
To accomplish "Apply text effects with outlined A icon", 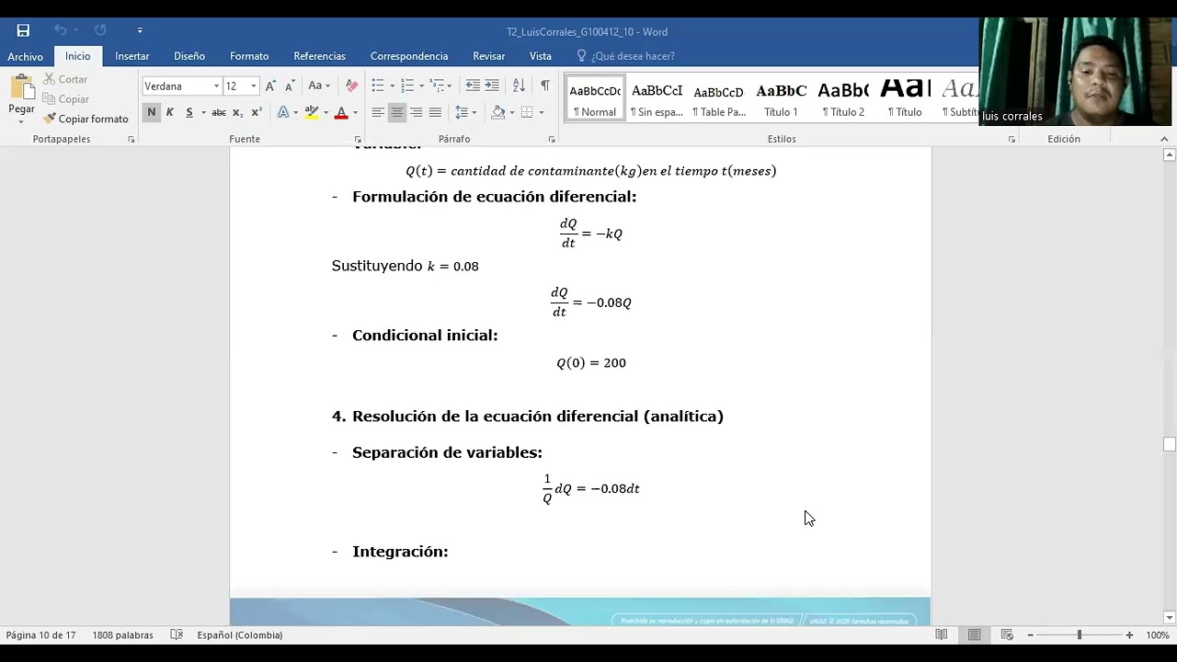I will click(283, 112).
